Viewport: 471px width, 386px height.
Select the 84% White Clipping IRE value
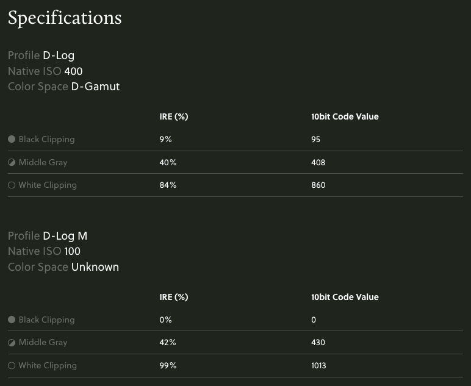[168, 185]
